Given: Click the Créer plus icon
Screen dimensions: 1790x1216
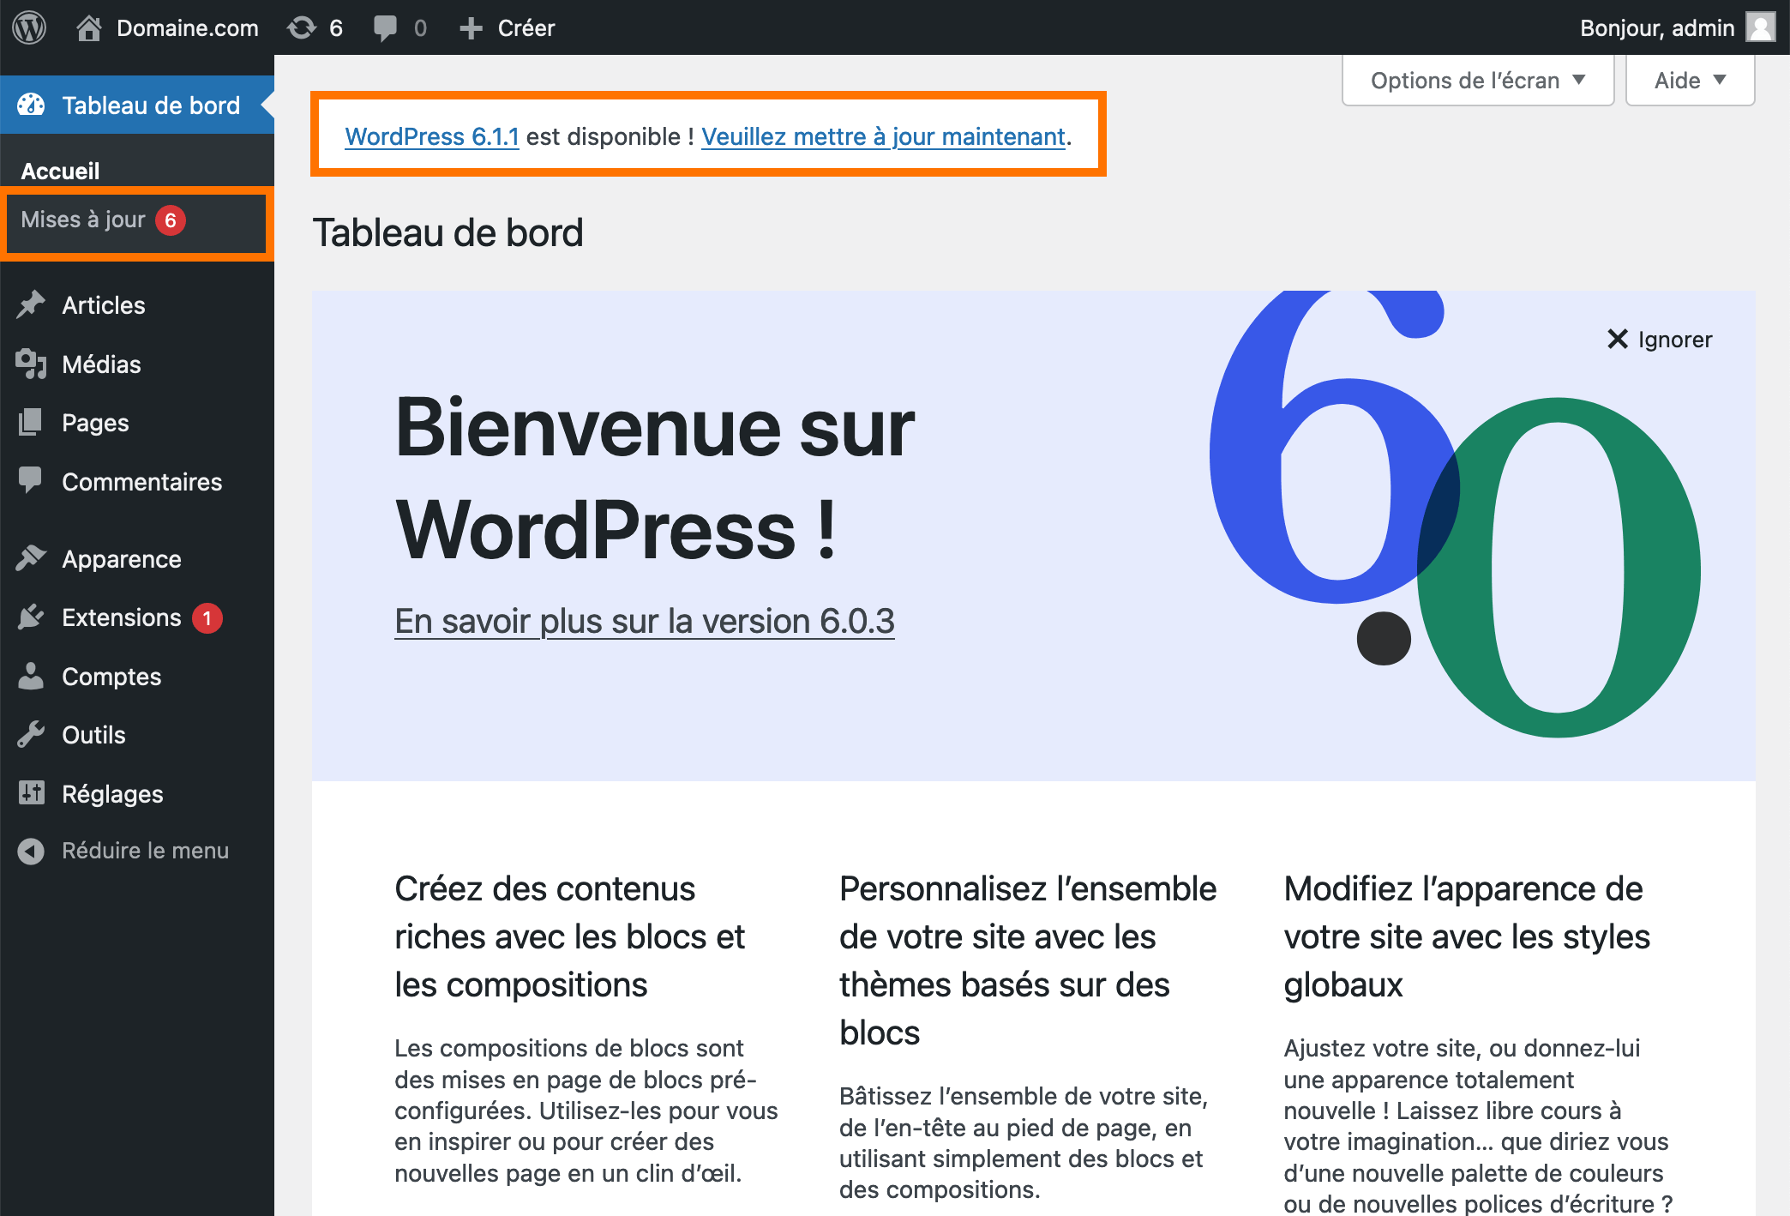Looking at the screenshot, I should [471, 27].
